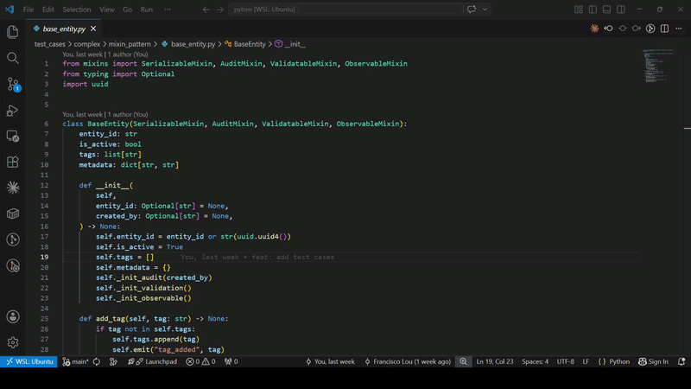The height and width of the screenshot is (389, 691).
Task: Open the Remote Explorer view
Action: 13,136
